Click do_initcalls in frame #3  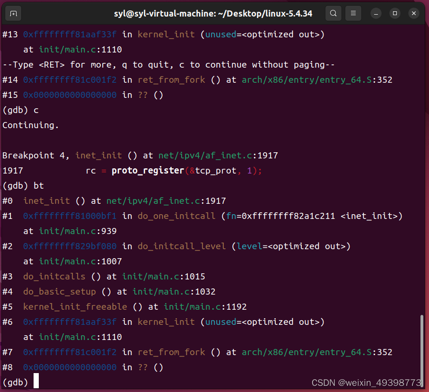[54, 276]
